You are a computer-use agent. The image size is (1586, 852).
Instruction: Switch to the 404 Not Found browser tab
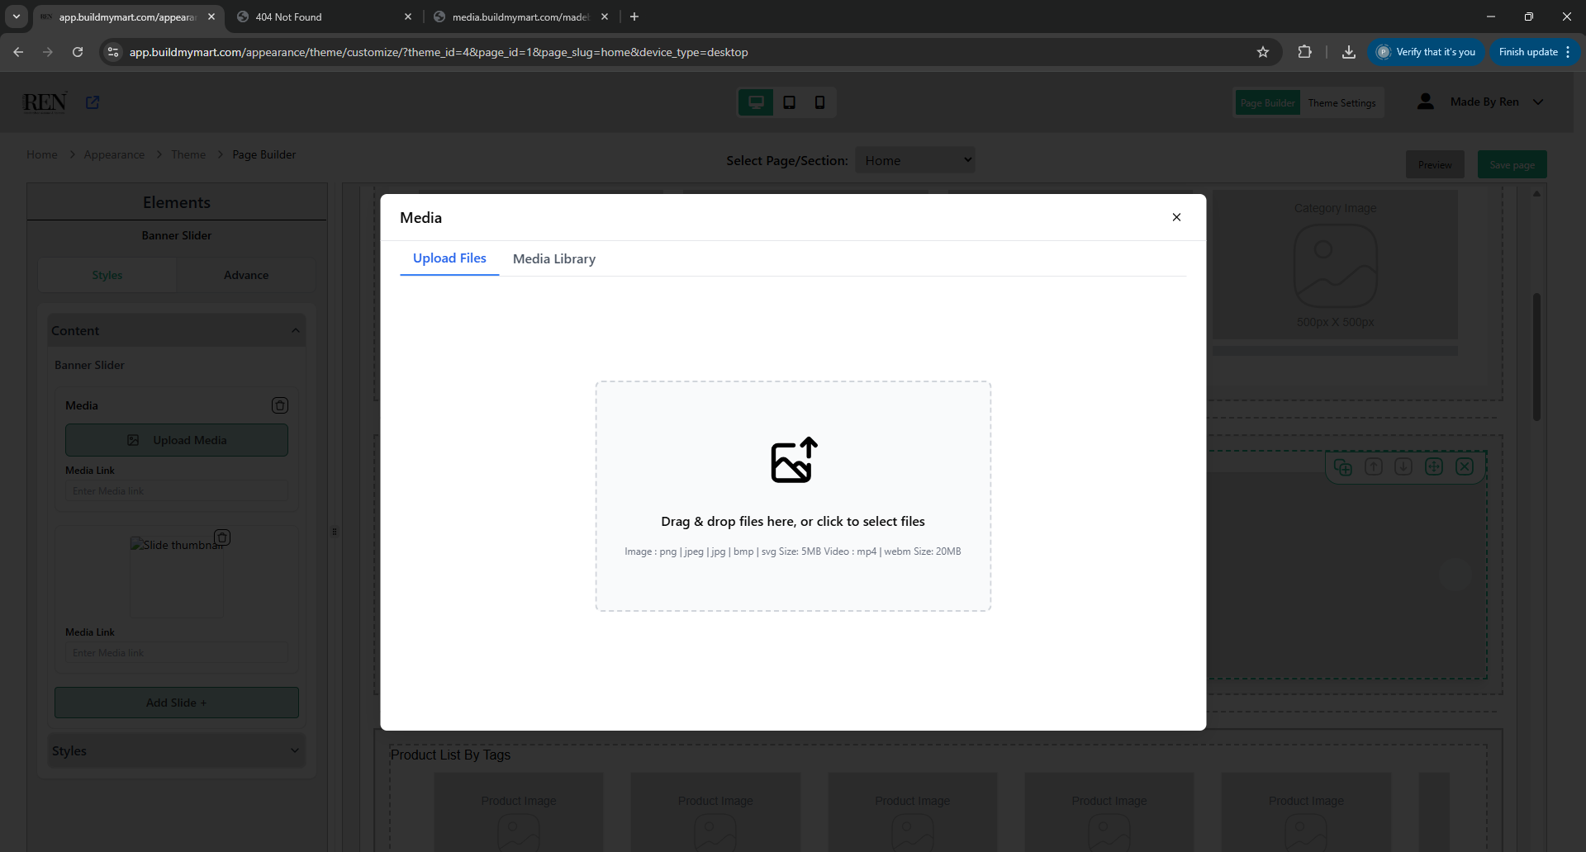point(322,17)
